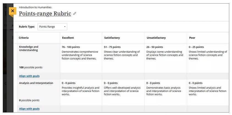232x115 pixels.
Task: Click the 100 possible points label
Action: pos(31,67)
